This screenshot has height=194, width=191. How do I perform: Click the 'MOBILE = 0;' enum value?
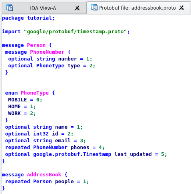(25, 100)
